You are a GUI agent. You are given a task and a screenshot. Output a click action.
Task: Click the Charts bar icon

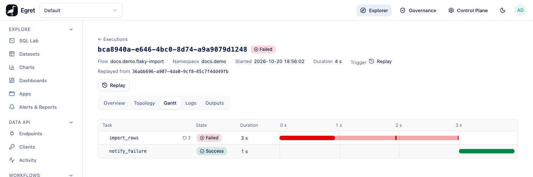pos(12,67)
